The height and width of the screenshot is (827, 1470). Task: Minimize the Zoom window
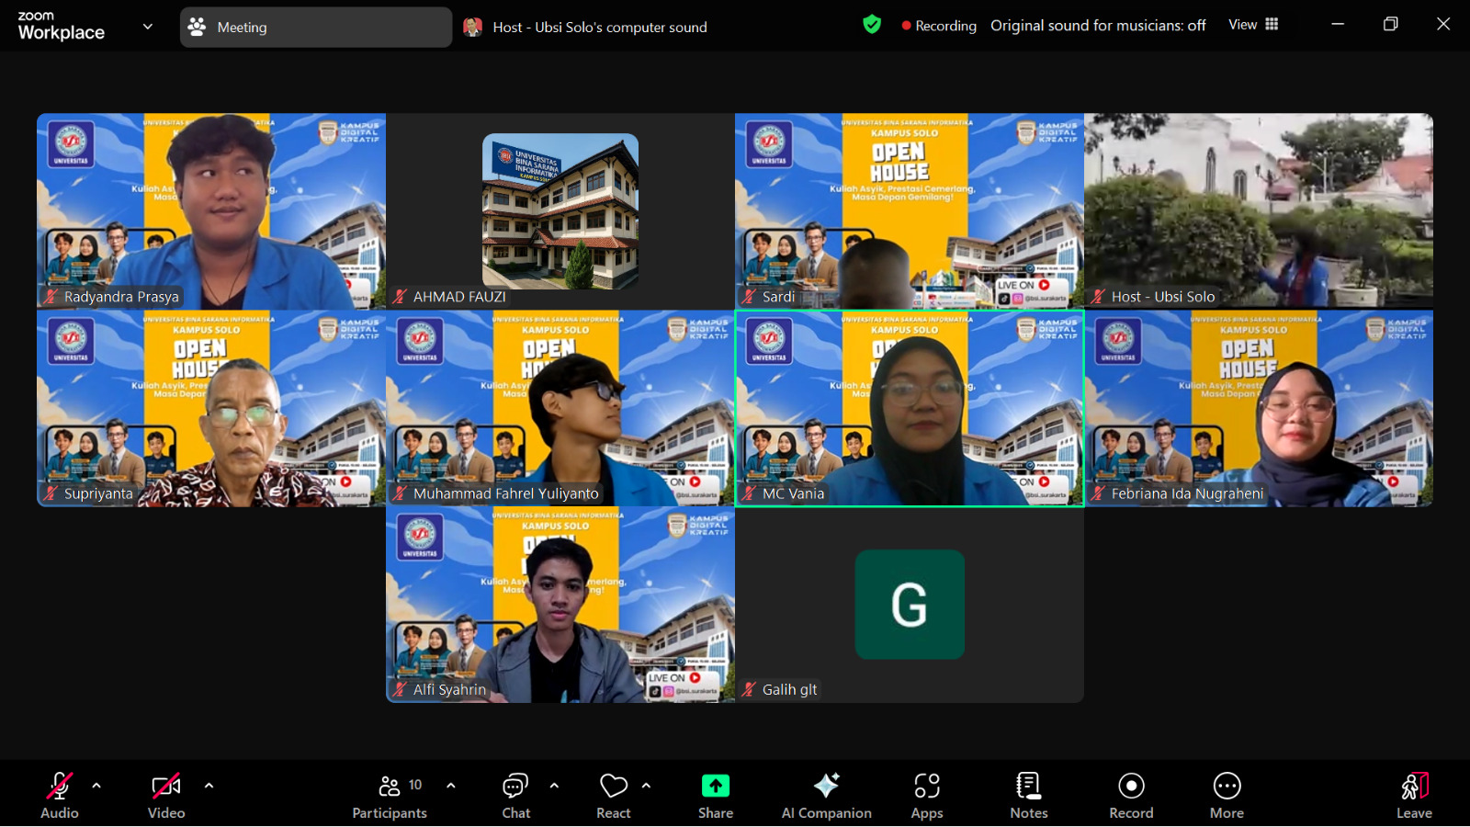[x=1338, y=24]
